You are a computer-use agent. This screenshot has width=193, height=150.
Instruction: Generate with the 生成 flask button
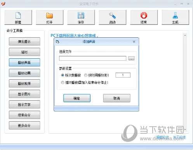coord(176,17)
